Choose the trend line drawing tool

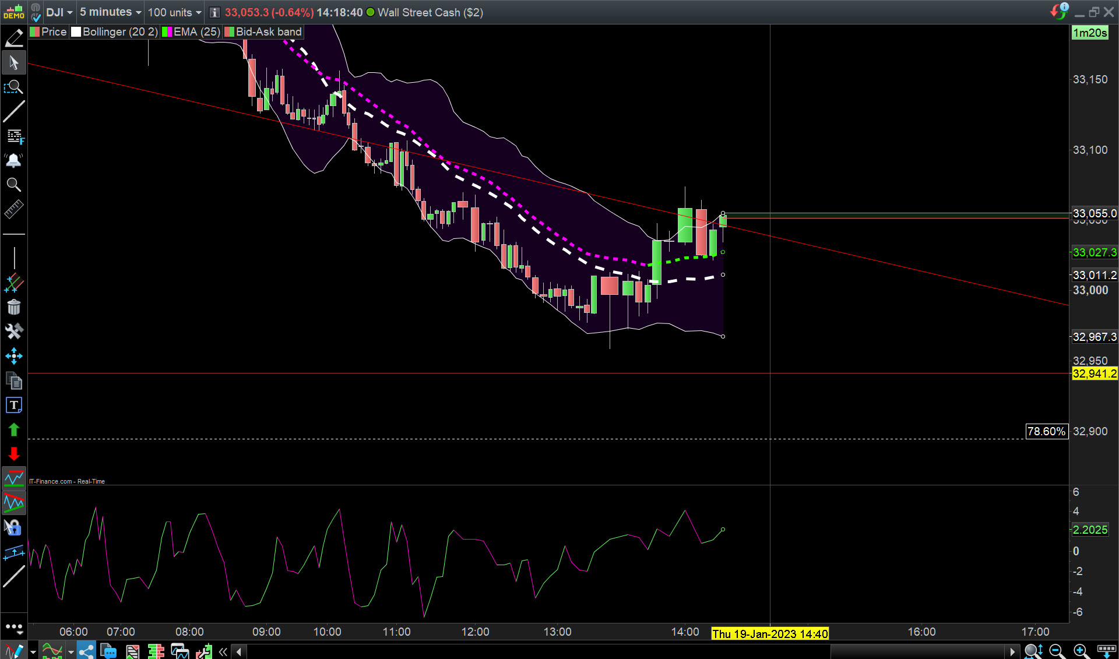point(13,111)
